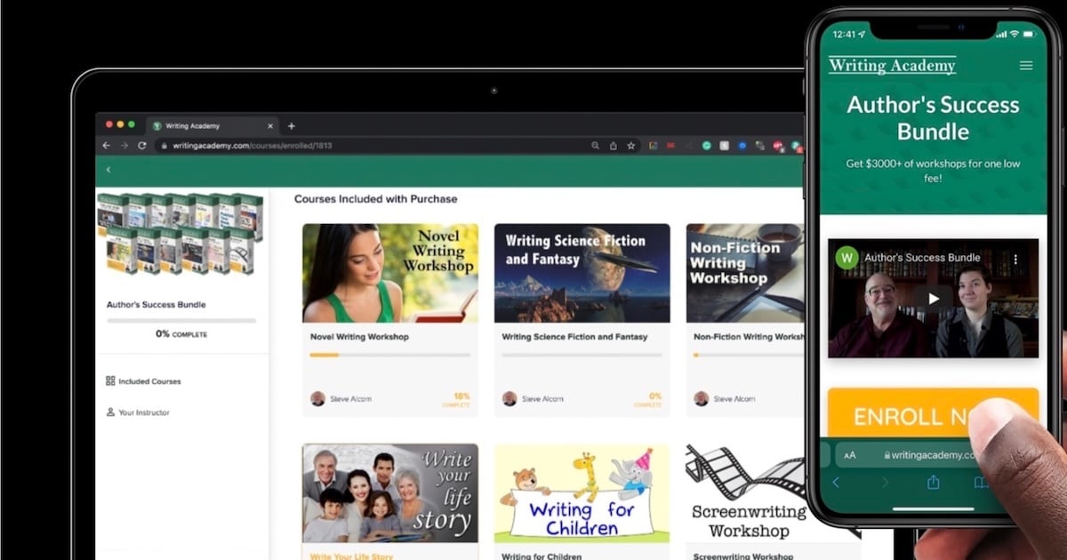Open Your Instructor in sidebar
Screen dimensions: 1067x560
click(138, 412)
